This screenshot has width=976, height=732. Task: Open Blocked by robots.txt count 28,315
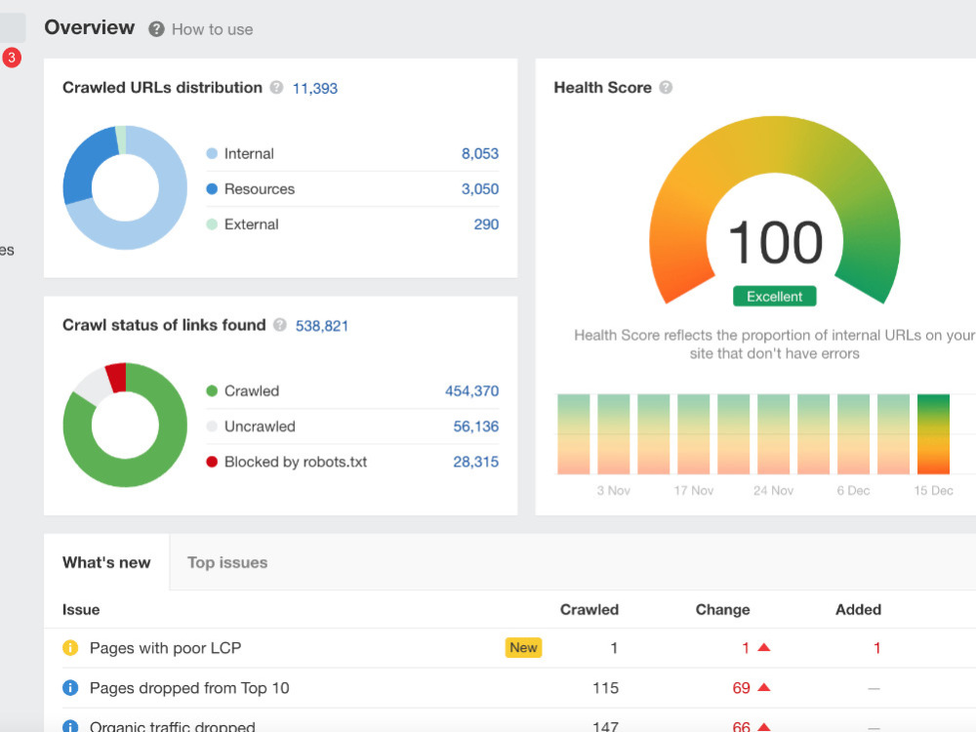(475, 462)
